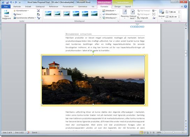Click the group objects icon
Viewport: 190px width, 137px height.
pyautogui.click(x=154, y=14)
